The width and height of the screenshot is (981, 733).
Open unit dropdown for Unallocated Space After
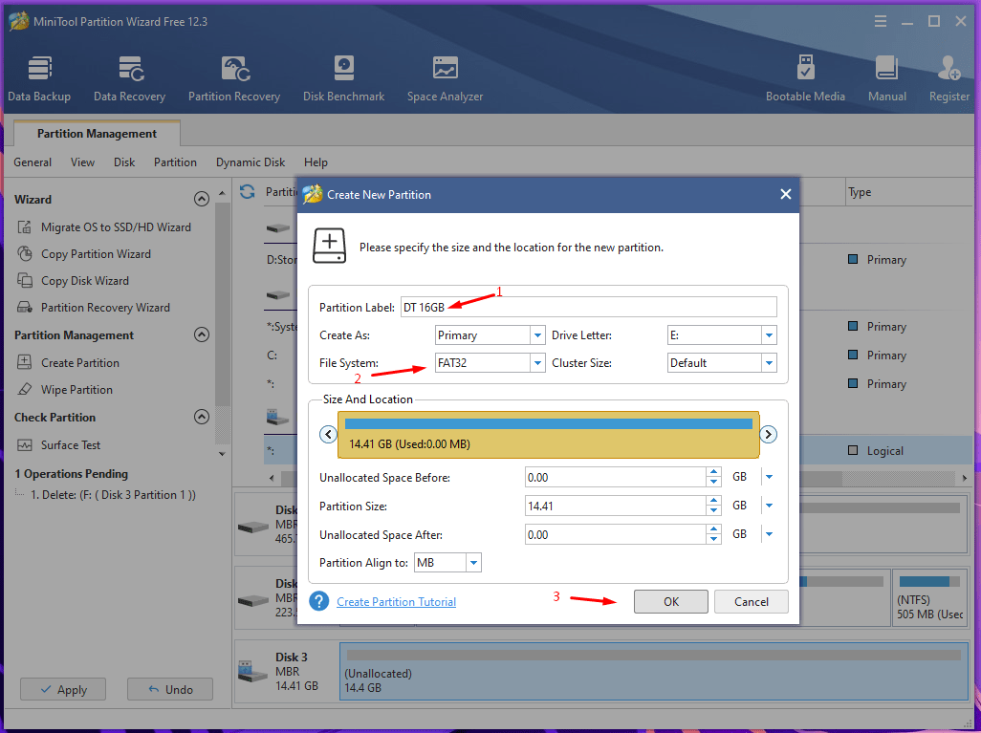(769, 534)
